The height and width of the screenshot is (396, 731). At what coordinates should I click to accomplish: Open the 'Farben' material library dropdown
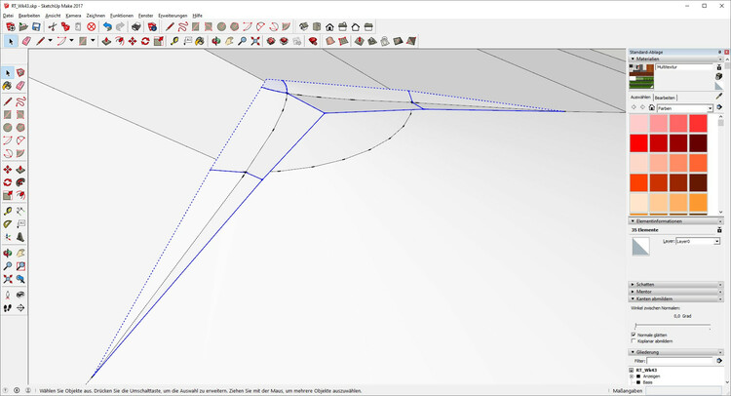point(685,108)
